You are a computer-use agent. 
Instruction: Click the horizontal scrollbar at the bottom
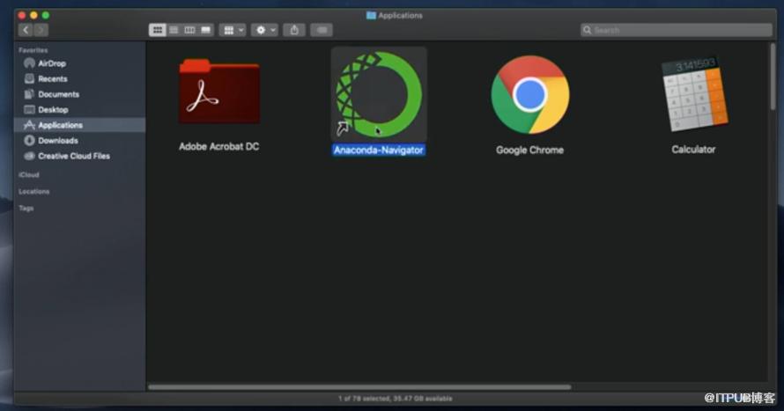coord(359,387)
